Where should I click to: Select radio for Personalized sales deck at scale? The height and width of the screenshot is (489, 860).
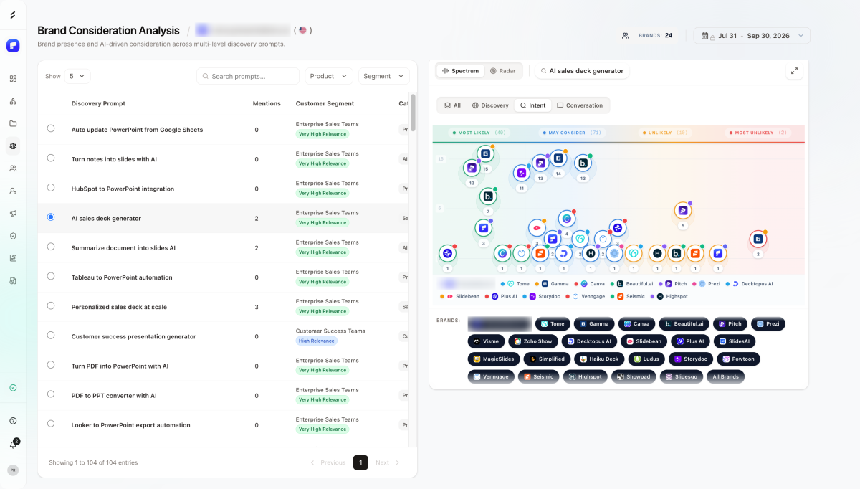[x=51, y=305]
